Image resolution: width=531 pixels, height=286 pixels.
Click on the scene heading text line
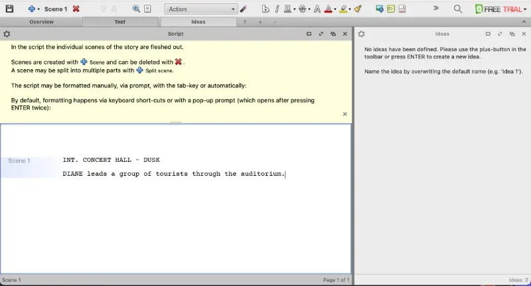tap(111, 160)
